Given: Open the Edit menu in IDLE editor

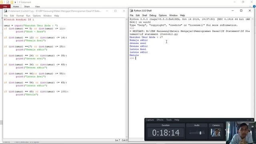Looking at the screenshot, I should tap(12, 16).
